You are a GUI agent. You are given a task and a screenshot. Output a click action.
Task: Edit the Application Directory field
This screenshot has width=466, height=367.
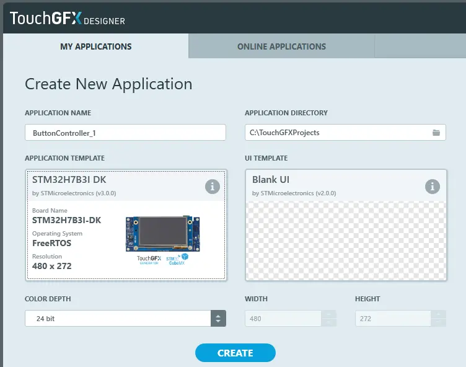(x=345, y=133)
